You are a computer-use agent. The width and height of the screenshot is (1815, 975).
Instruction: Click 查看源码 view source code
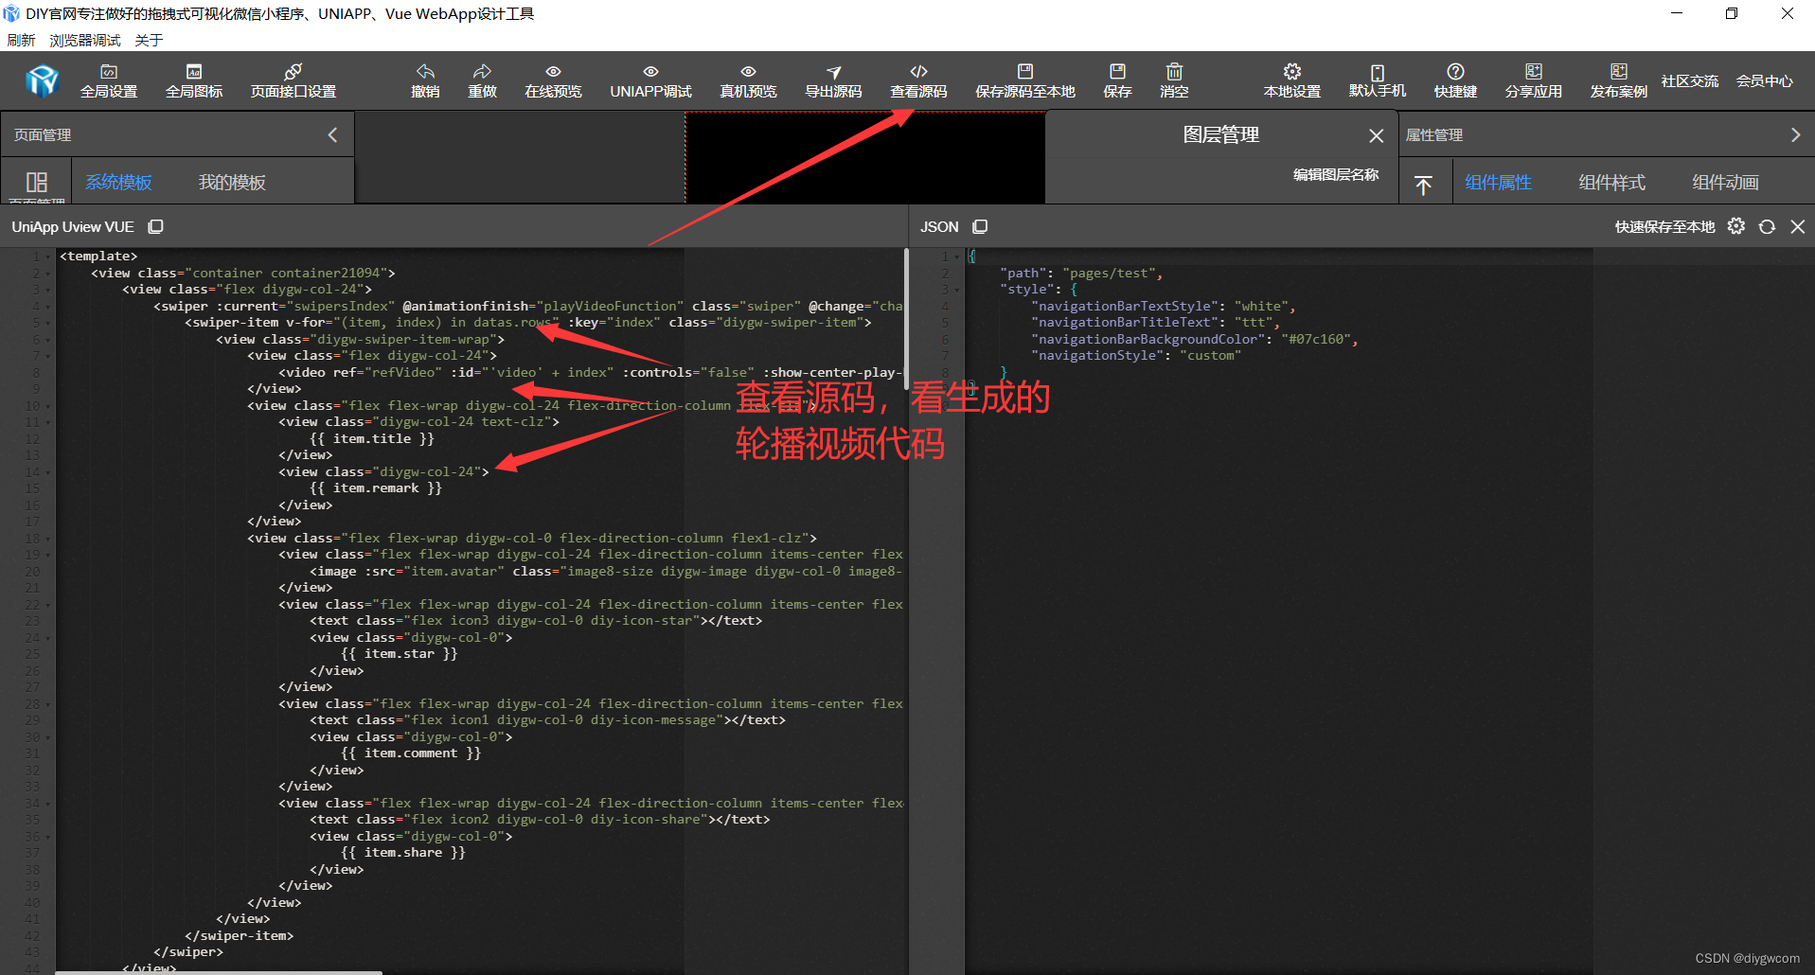pyautogui.click(x=918, y=81)
